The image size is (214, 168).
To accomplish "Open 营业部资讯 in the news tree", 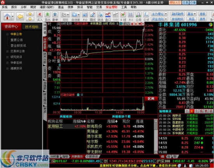I will [x=18, y=46].
